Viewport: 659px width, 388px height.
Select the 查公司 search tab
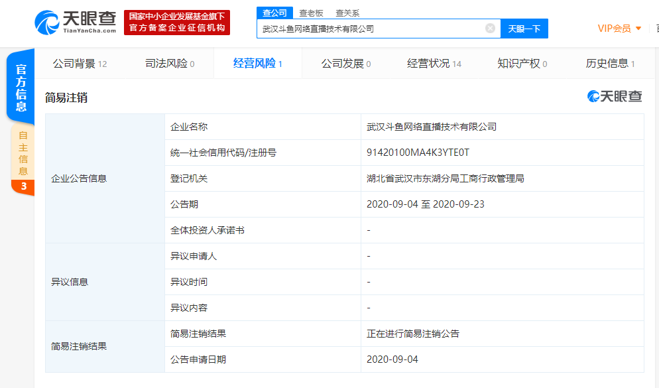pyautogui.click(x=274, y=13)
